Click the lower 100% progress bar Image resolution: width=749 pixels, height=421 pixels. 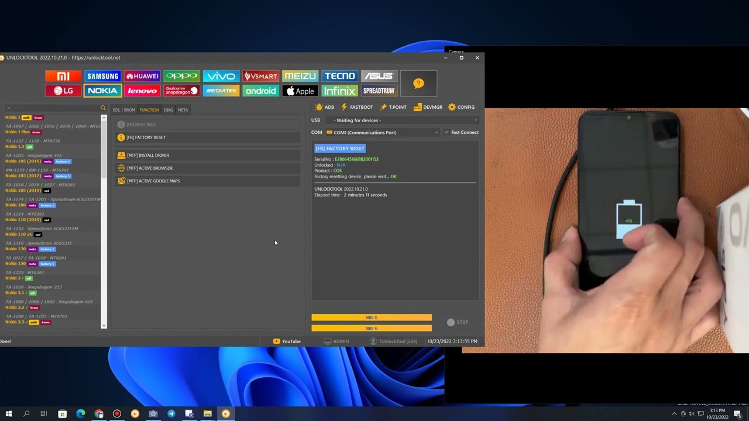point(372,328)
